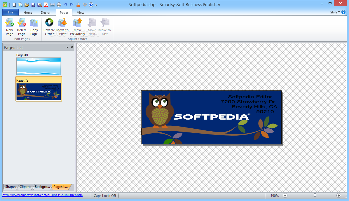Export as image using the picture icon
The image size is (349, 201).
53,4
